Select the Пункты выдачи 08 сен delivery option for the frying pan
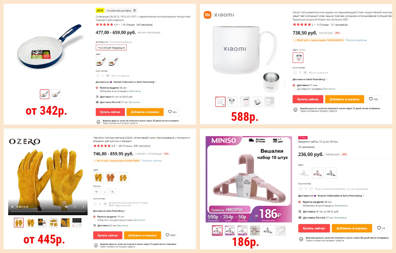Viewport: 396px width, 253px height. [97, 88]
